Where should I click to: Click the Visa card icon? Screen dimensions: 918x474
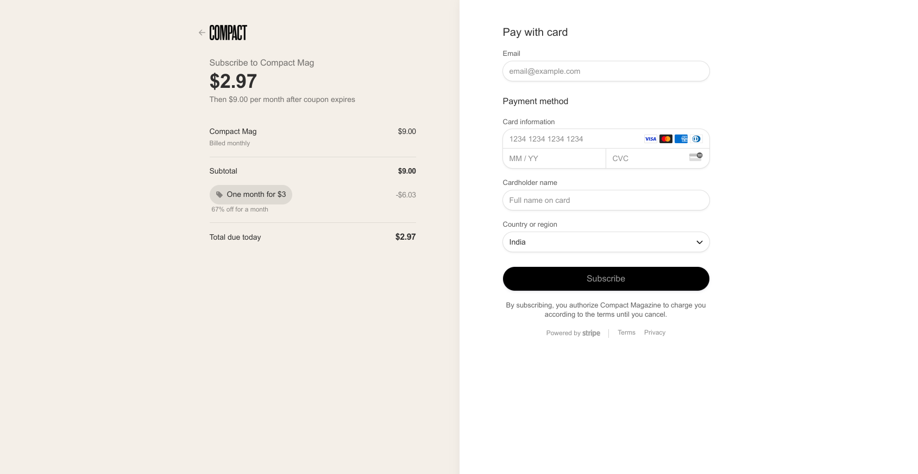[651, 139]
